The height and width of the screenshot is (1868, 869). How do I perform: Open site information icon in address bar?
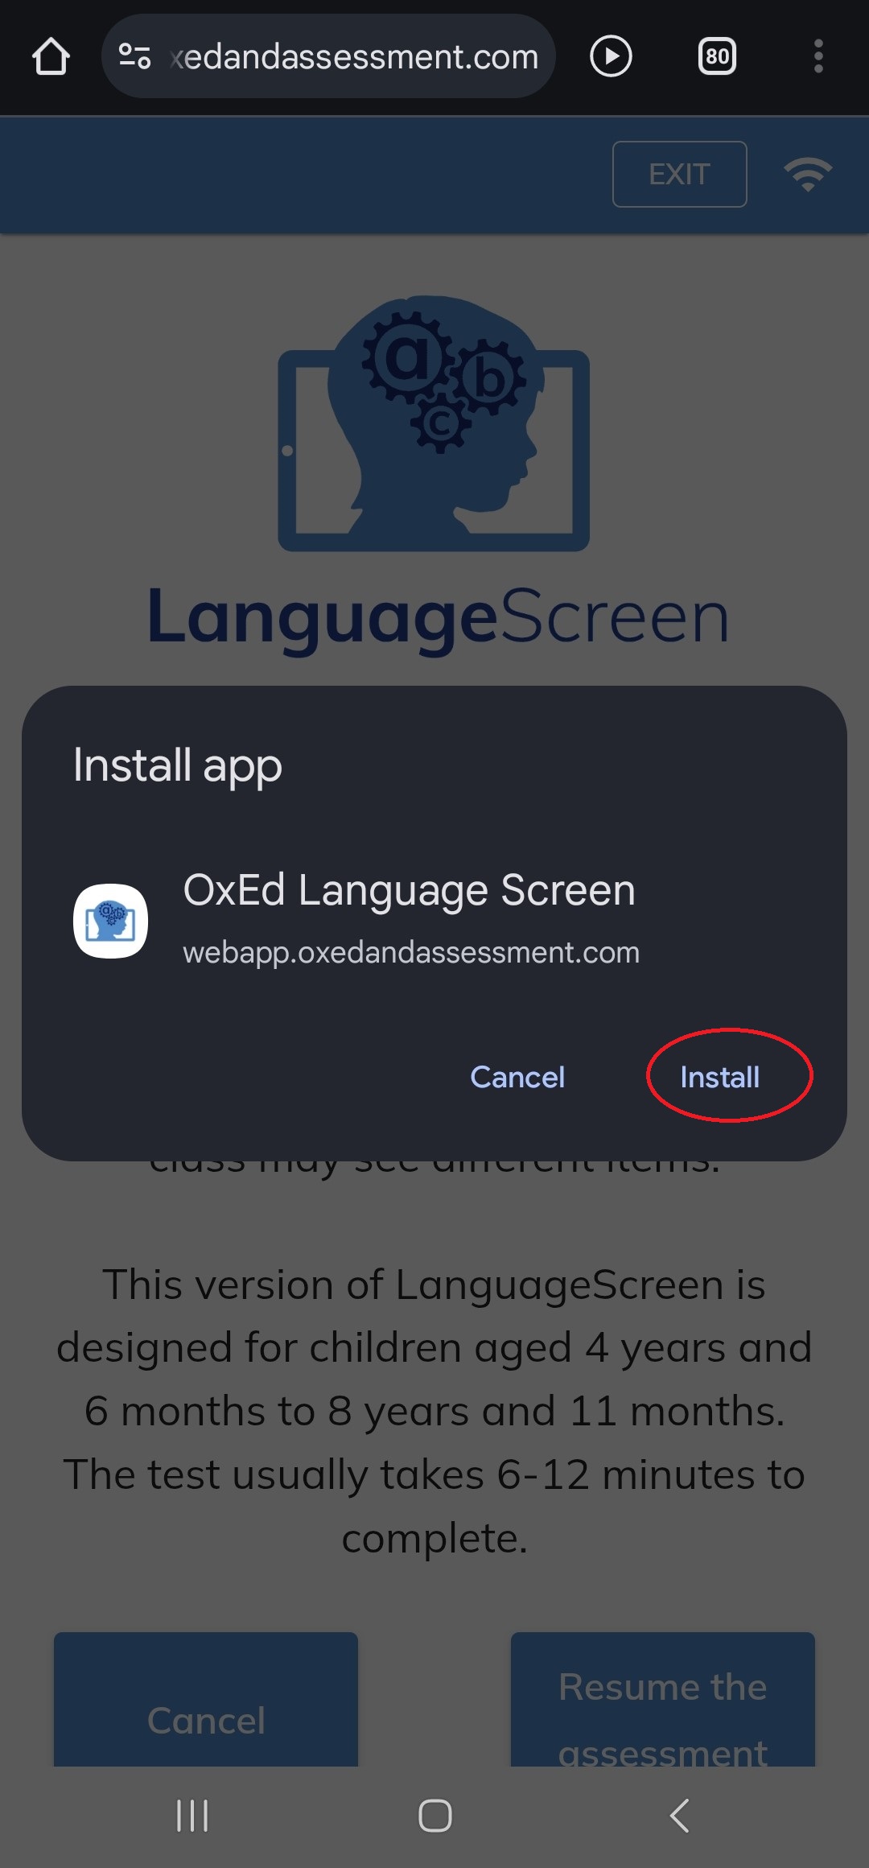134,56
